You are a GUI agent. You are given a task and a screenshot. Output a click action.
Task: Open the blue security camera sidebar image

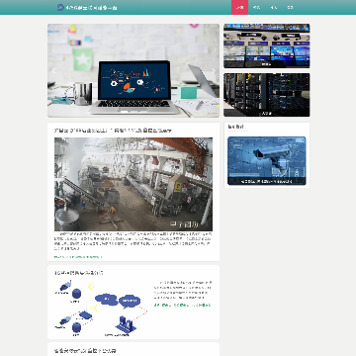[x=267, y=161]
